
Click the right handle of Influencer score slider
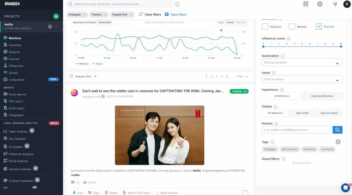coord(341,47)
